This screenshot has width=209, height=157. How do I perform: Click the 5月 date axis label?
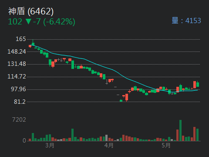166,146
